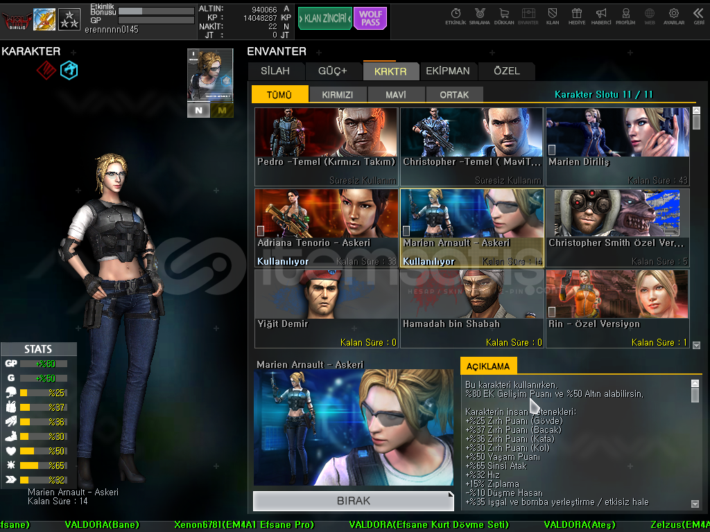Click the GP stat icon

coord(11,363)
